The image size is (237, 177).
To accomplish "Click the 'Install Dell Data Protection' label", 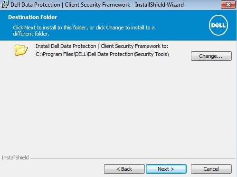I will click(66, 46).
